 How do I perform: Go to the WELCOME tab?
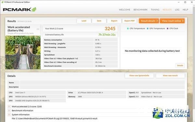point(124,10)
